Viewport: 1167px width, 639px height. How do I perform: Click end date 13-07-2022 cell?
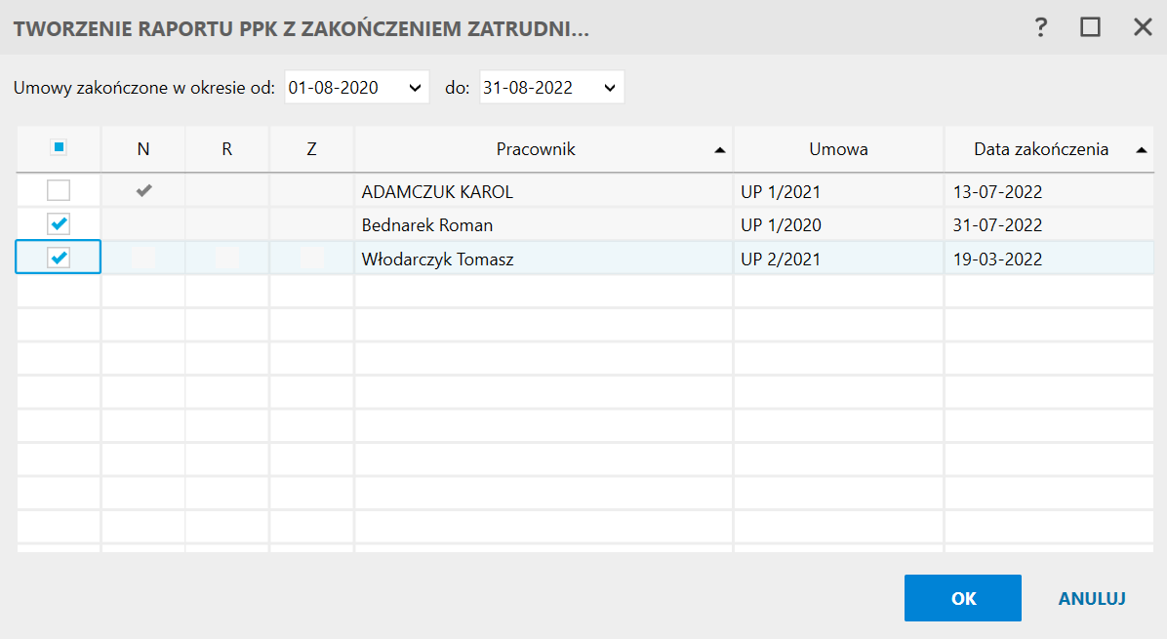(1049, 191)
